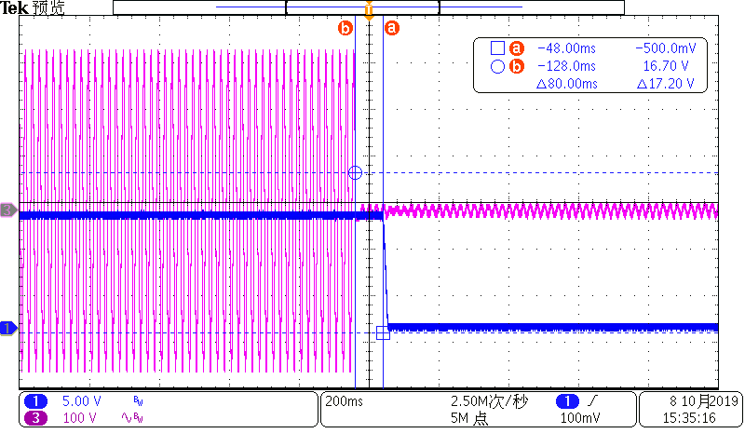Click the 100 V channel 3 scale readout

point(79,417)
